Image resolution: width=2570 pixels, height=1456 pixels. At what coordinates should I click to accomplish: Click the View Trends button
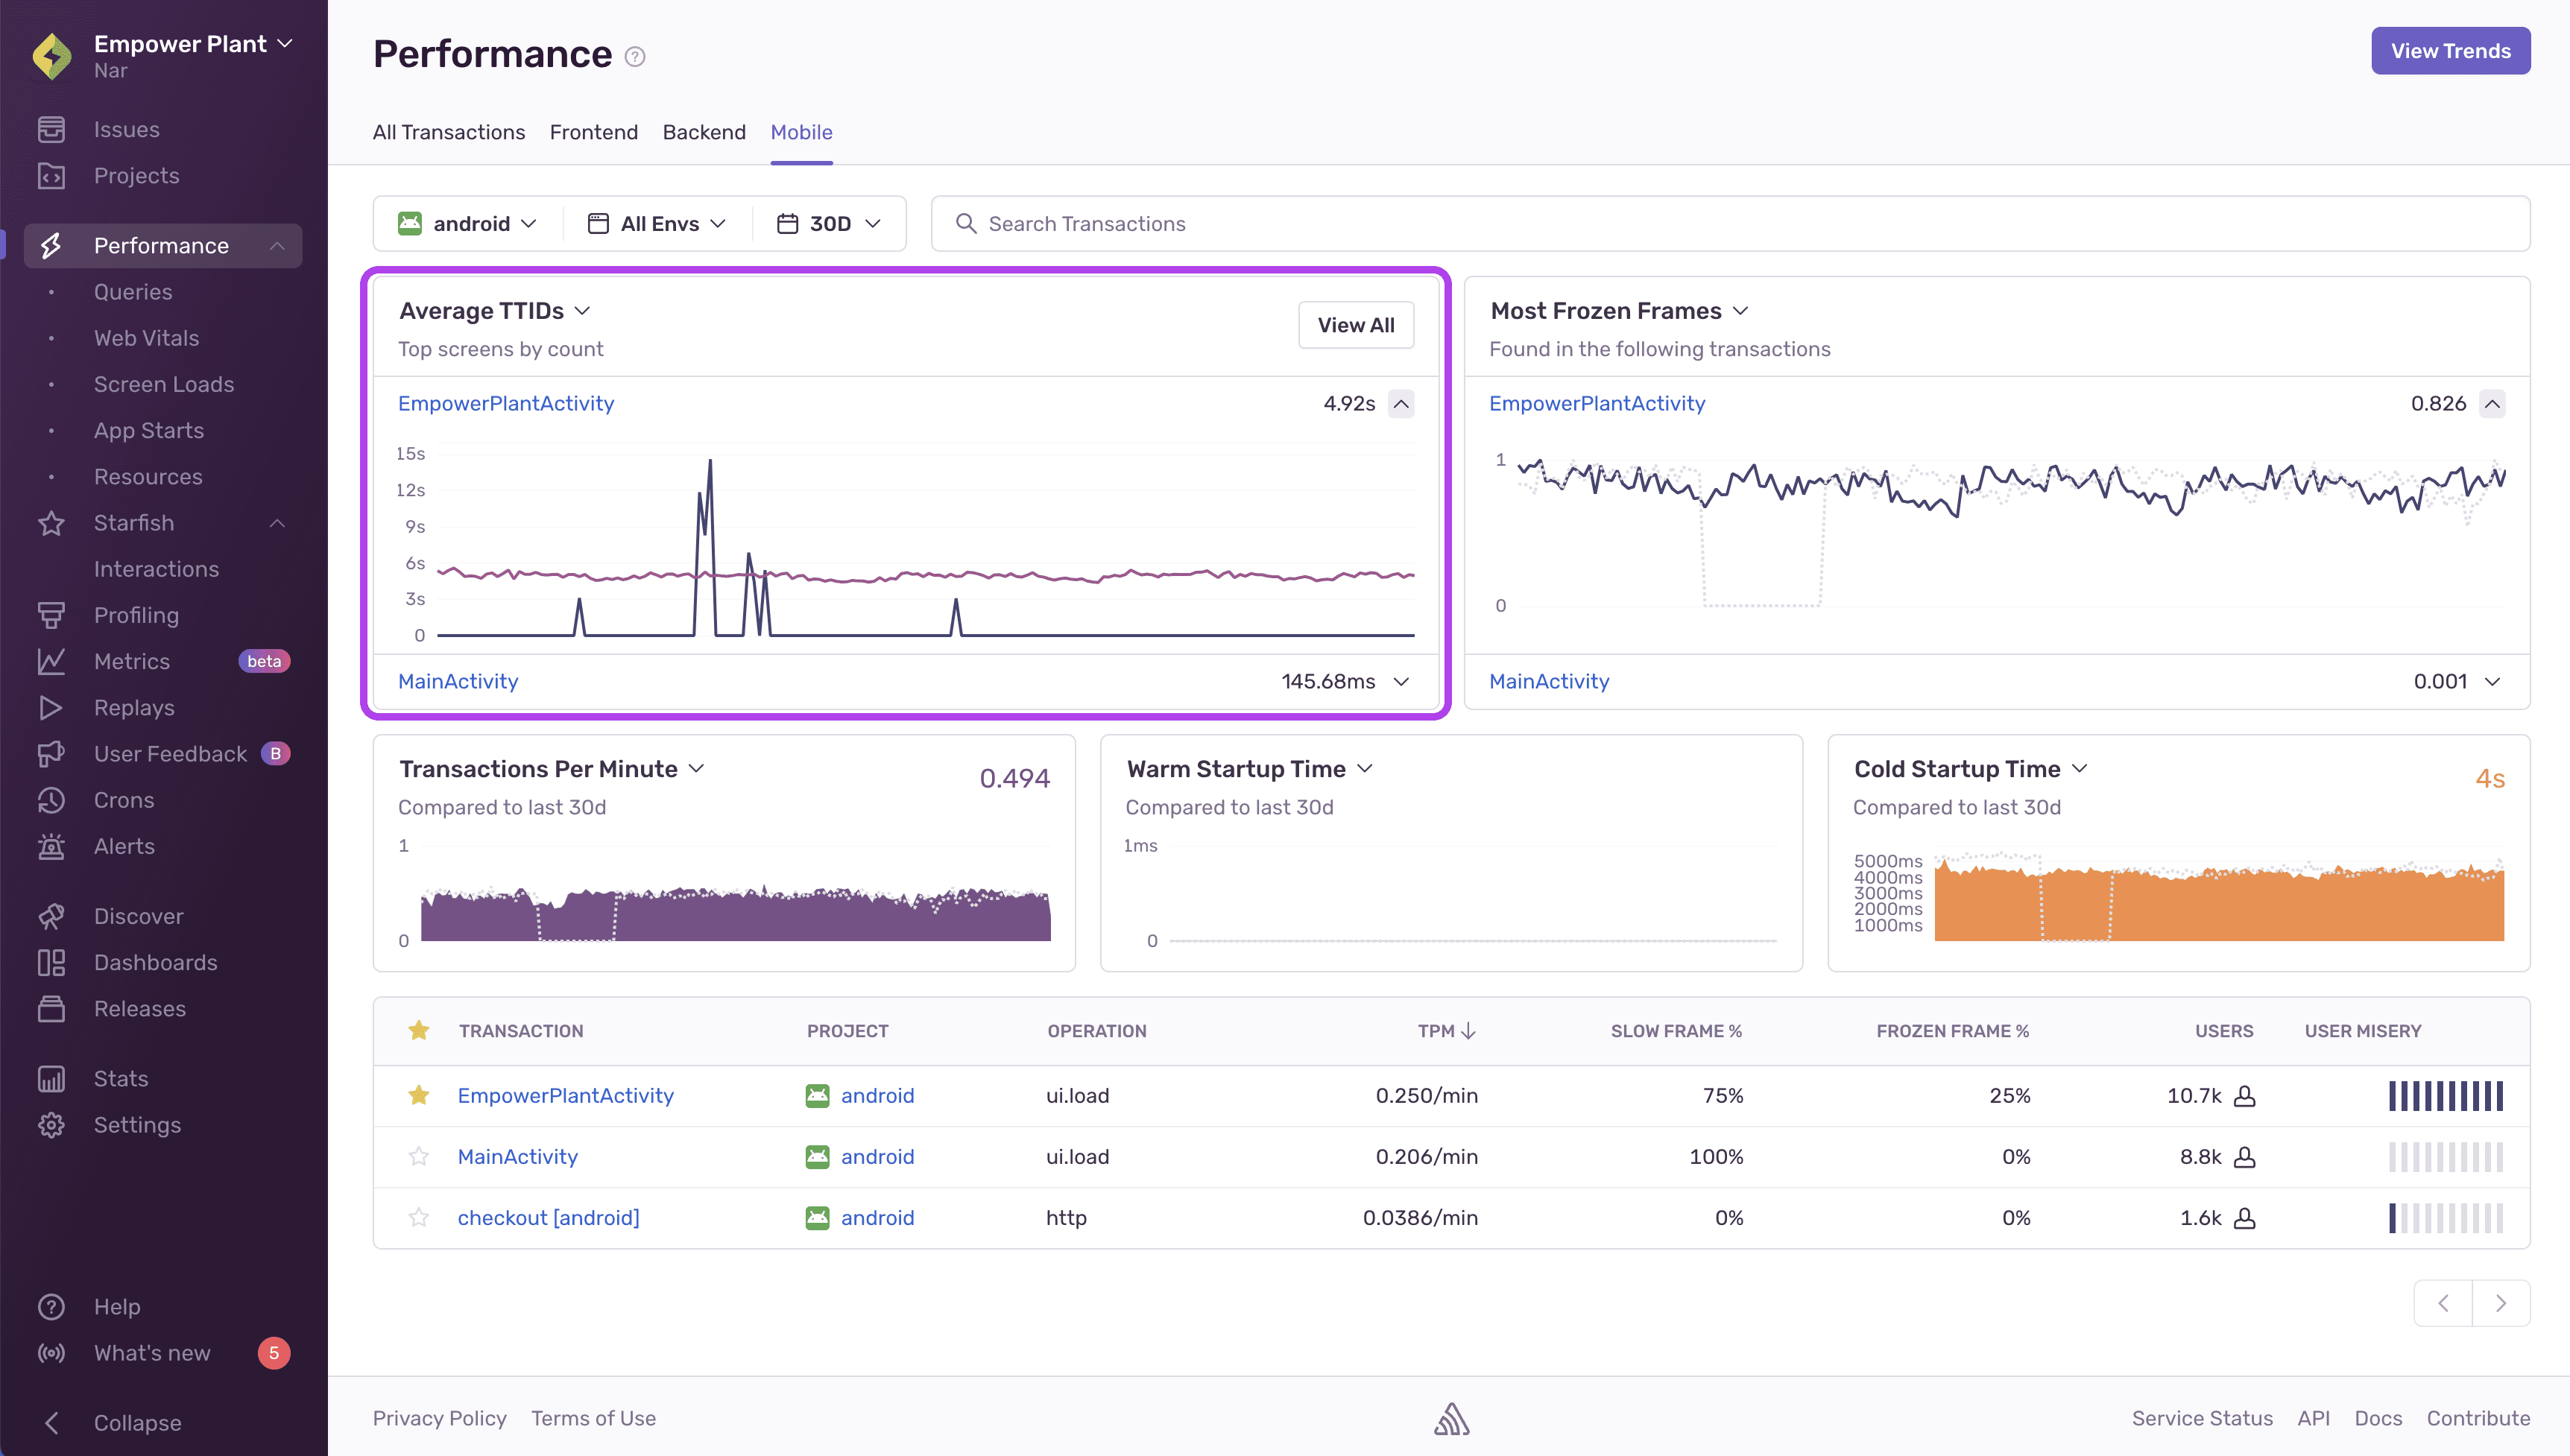click(2450, 50)
